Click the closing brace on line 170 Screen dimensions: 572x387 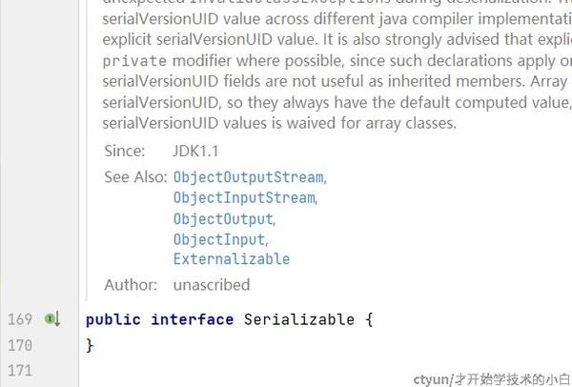pos(90,345)
